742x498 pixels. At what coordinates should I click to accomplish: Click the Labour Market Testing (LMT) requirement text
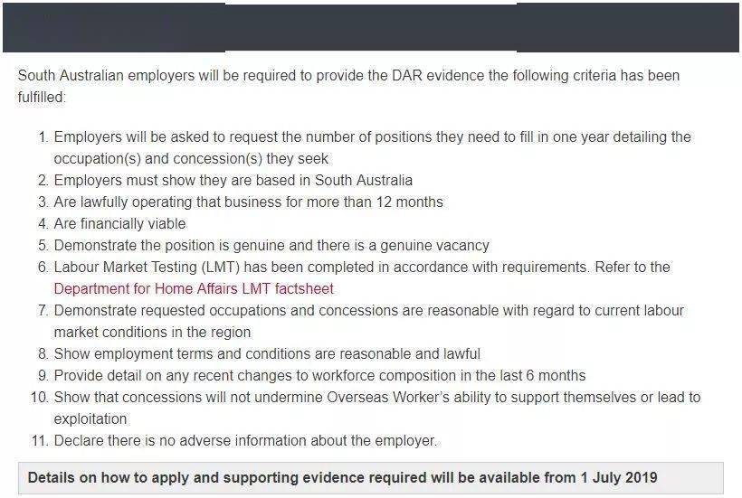pos(362,268)
